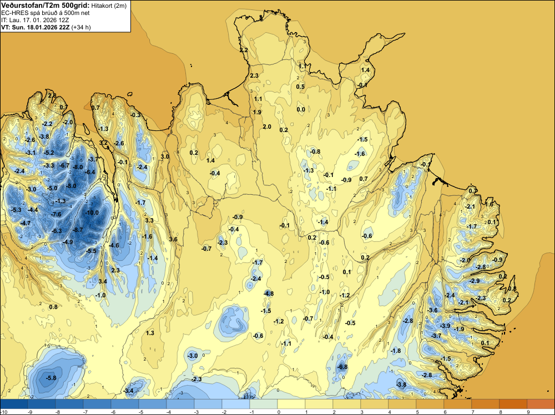This screenshot has height=415, width=555.
Task: Click the 'Hitakort (2m)' label
Action: [109, 6]
